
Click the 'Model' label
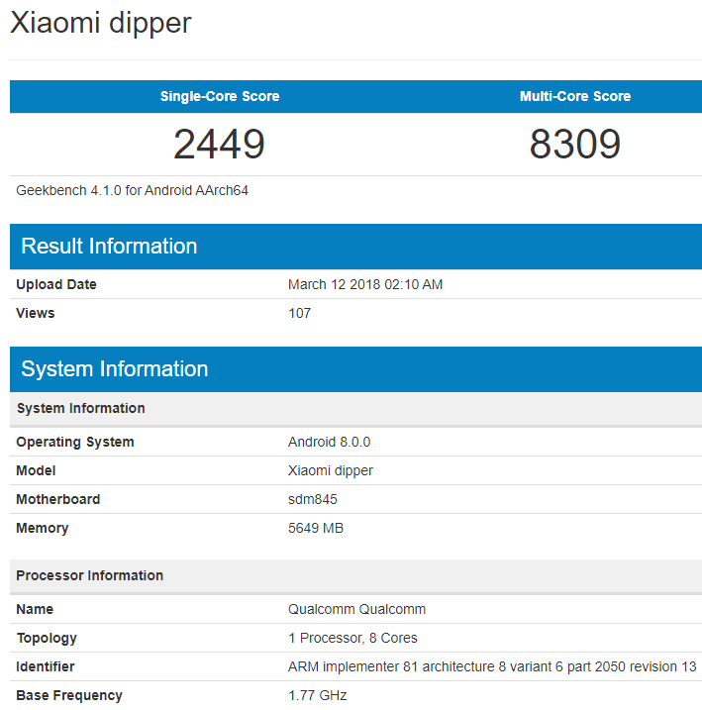(36, 470)
